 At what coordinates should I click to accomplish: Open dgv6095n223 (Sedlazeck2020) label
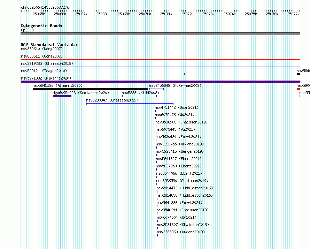point(81,93)
